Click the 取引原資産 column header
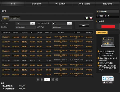The image size is (120, 92). [6, 33]
